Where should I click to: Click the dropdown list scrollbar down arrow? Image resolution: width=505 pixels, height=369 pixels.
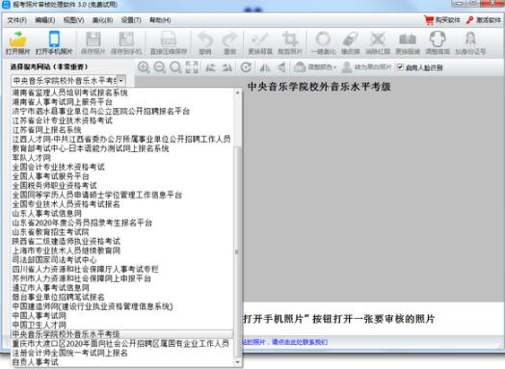238,363
